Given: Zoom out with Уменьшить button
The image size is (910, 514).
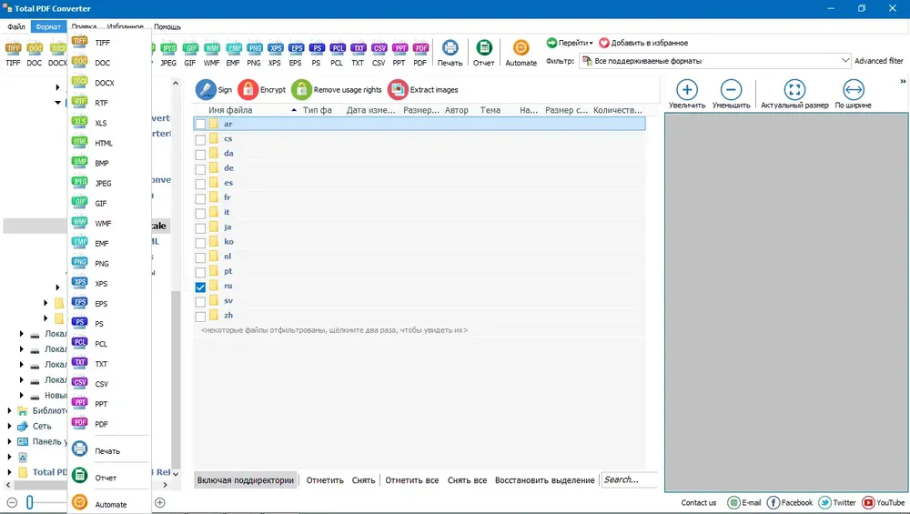Looking at the screenshot, I should [732, 94].
